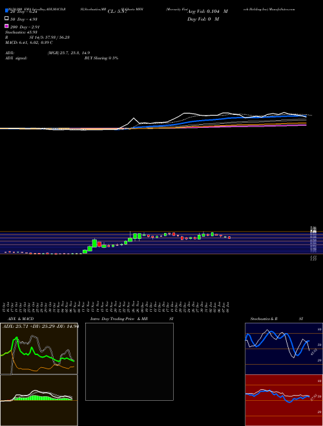
Task: Click the 'Avg Vol: 0.104 M' label
Action: 208,12
